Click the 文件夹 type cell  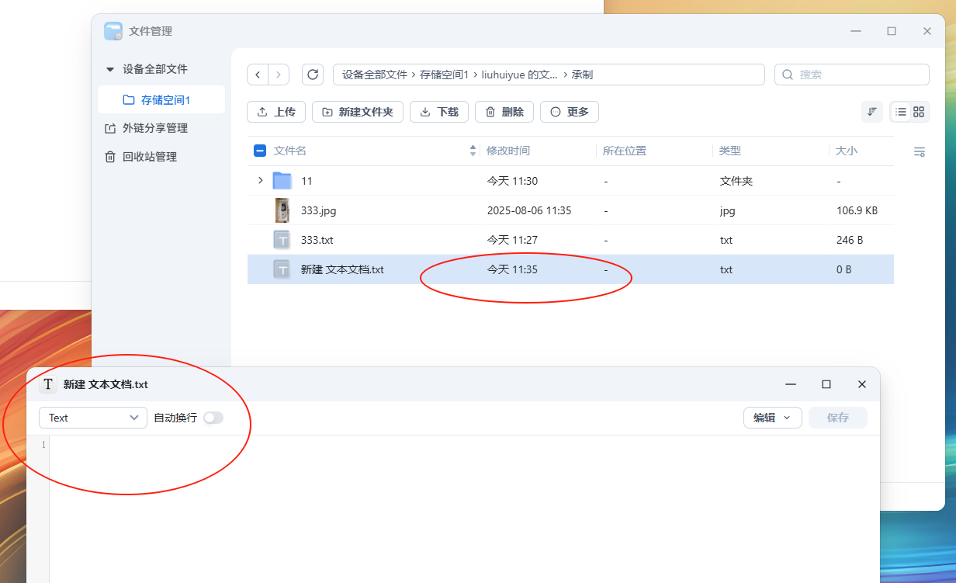pyautogui.click(x=736, y=181)
